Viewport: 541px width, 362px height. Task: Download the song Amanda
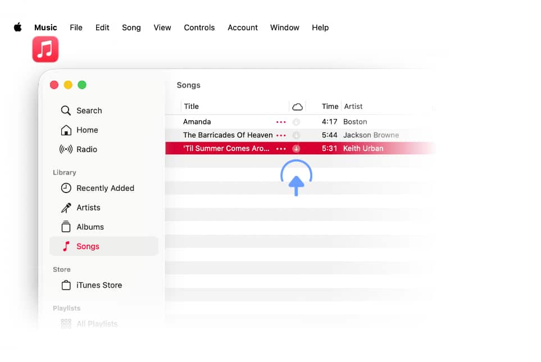coord(296,122)
